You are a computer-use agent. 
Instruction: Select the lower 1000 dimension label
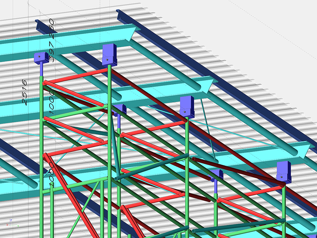tap(51, 172)
